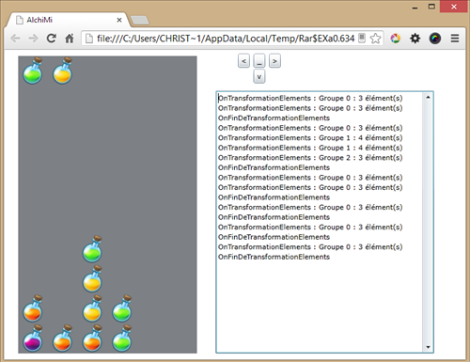
Task: Click the falling yellow potion at top
Action: (63, 71)
